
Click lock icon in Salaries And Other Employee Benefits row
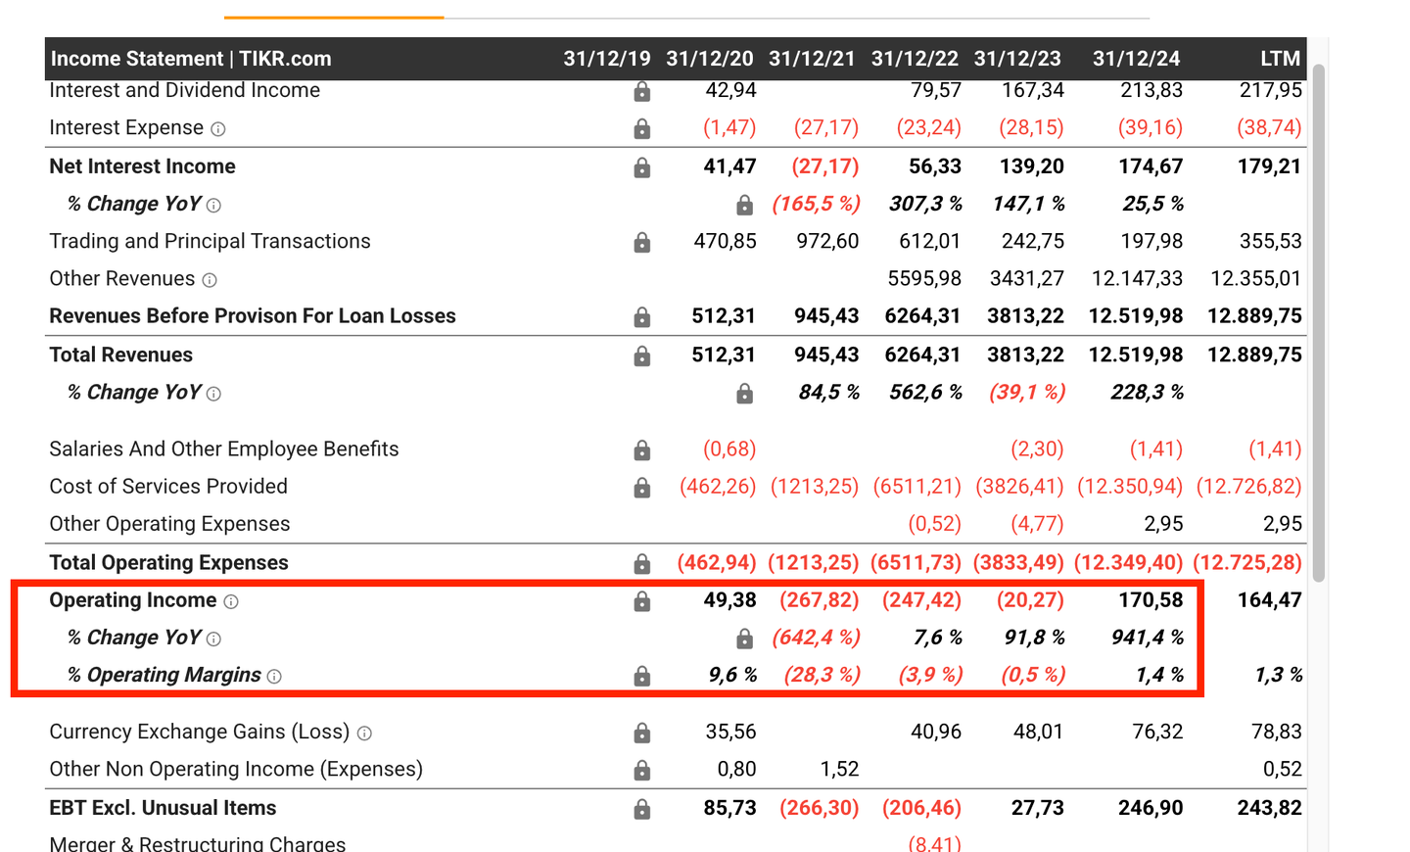(641, 450)
